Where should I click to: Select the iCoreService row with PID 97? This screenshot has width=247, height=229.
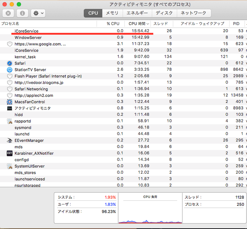[x=123, y=50]
